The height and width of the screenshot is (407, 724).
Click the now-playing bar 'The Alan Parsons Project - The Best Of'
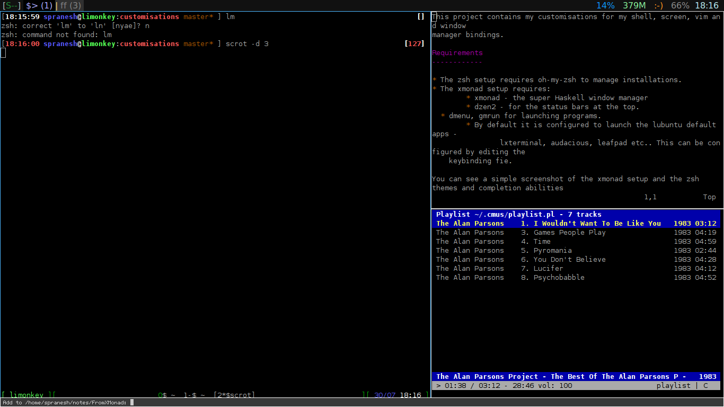[576, 377]
